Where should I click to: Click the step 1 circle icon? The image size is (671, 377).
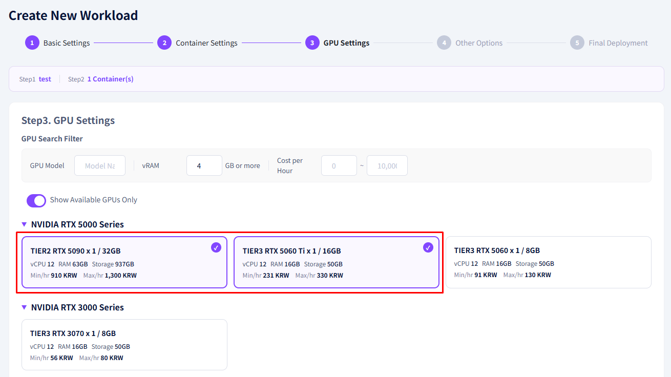pyautogui.click(x=32, y=43)
